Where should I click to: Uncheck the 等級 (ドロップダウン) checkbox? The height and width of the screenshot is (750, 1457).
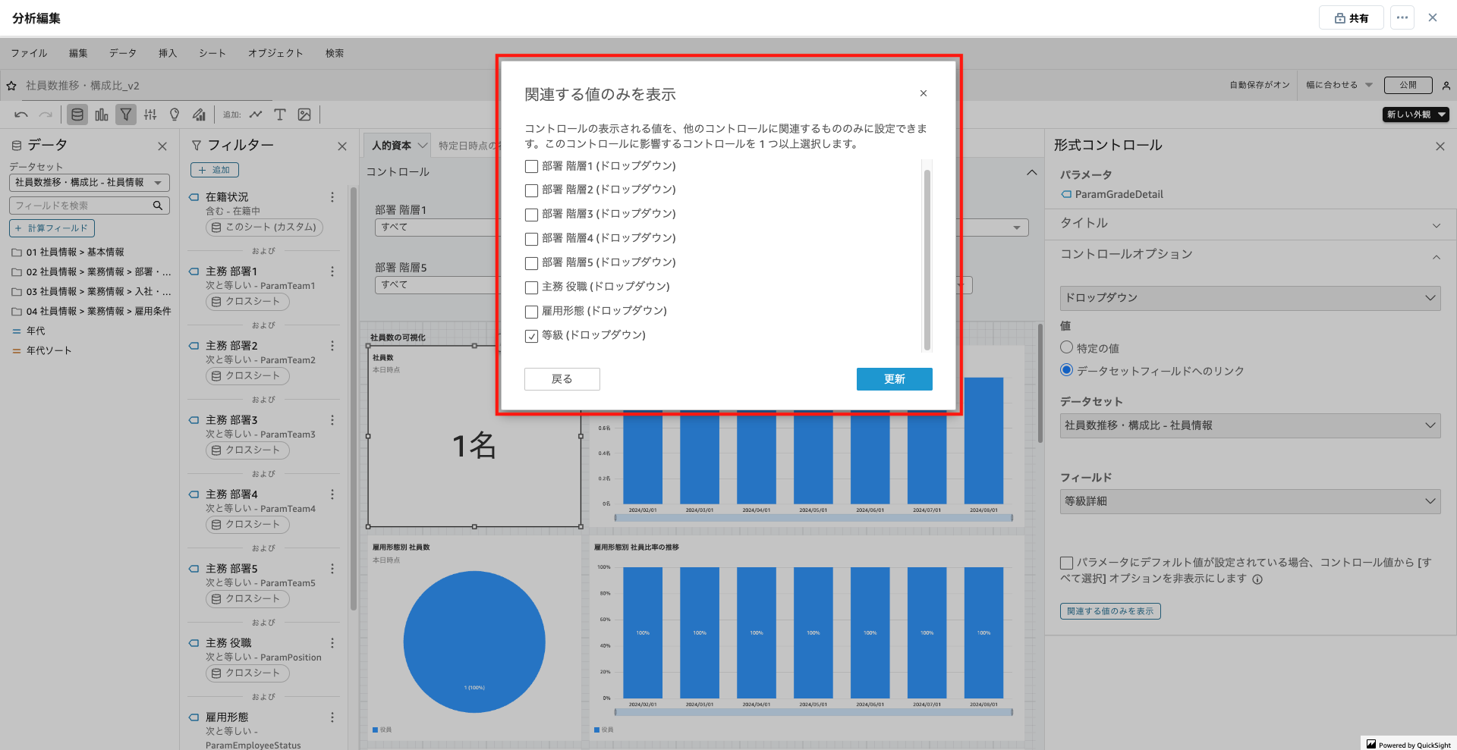(x=530, y=335)
